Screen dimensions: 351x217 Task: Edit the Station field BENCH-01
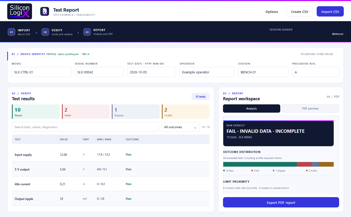coord(263,72)
